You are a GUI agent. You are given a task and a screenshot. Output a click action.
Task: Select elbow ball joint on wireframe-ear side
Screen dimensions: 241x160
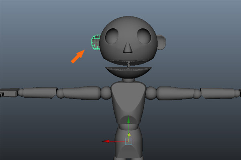tap(60, 93)
